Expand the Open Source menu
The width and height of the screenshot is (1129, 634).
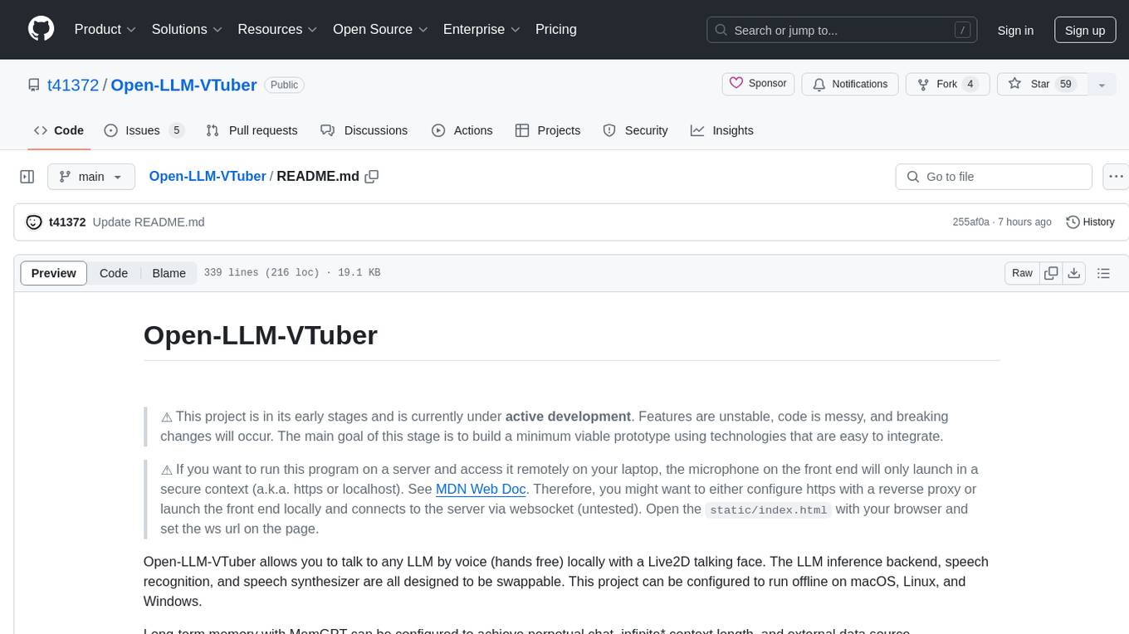pos(380,29)
